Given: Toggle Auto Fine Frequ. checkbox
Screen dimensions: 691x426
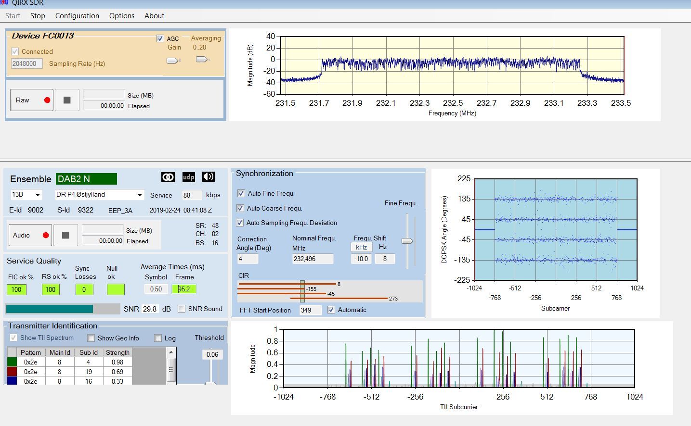Looking at the screenshot, I should tap(241, 193).
